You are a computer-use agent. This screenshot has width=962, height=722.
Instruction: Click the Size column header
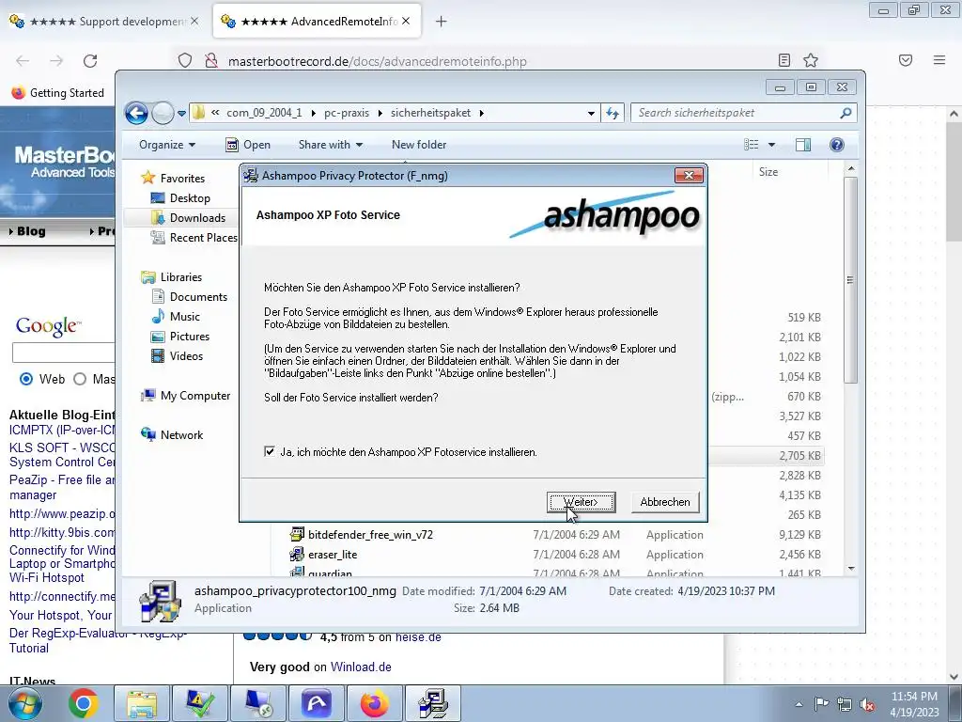[768, 172]
